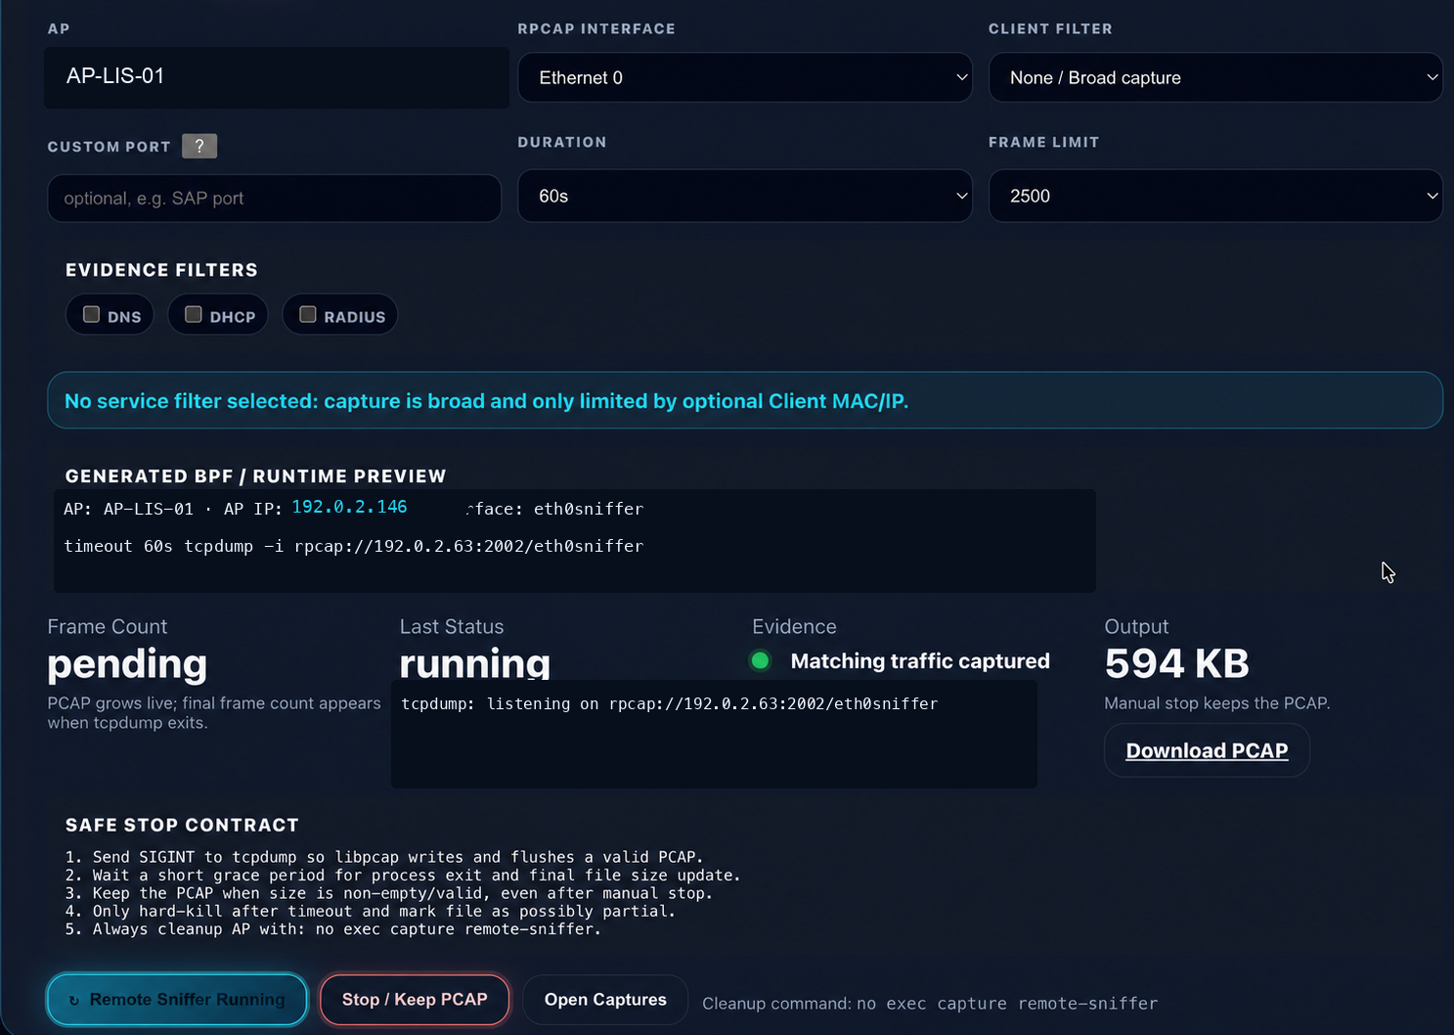
Task: Focus the Custom Port input field
Action: 275,199
